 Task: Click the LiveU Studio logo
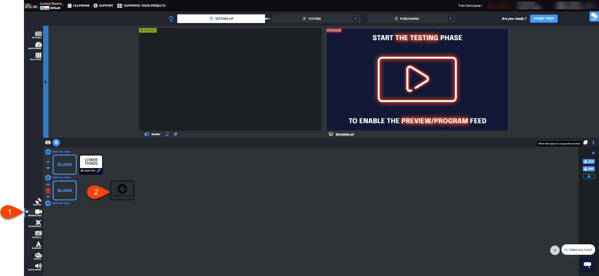31,6
